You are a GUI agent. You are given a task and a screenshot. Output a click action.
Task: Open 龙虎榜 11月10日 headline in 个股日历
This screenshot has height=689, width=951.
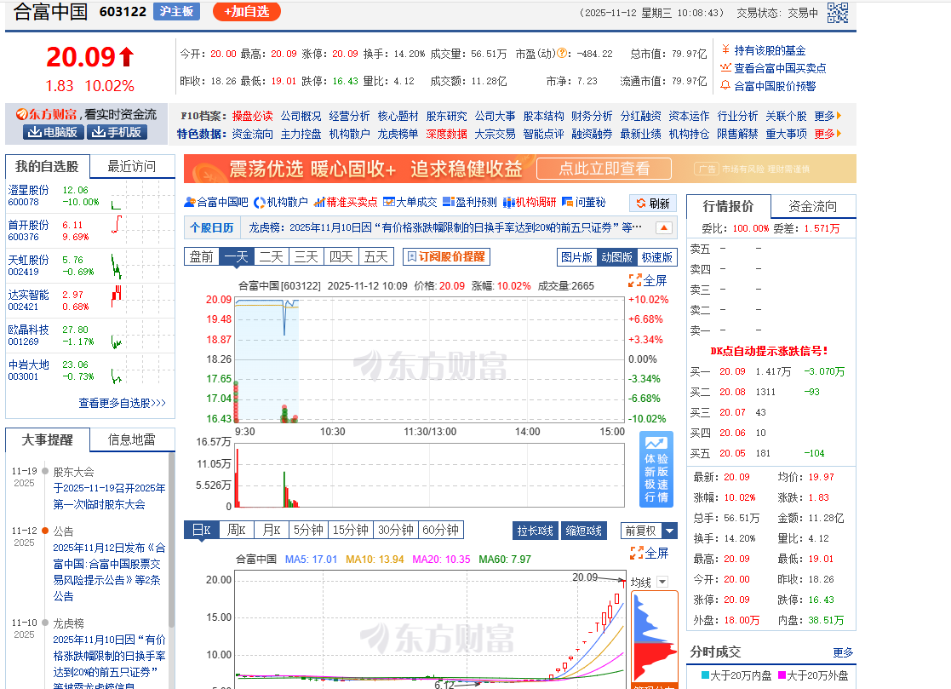point(445,227)
